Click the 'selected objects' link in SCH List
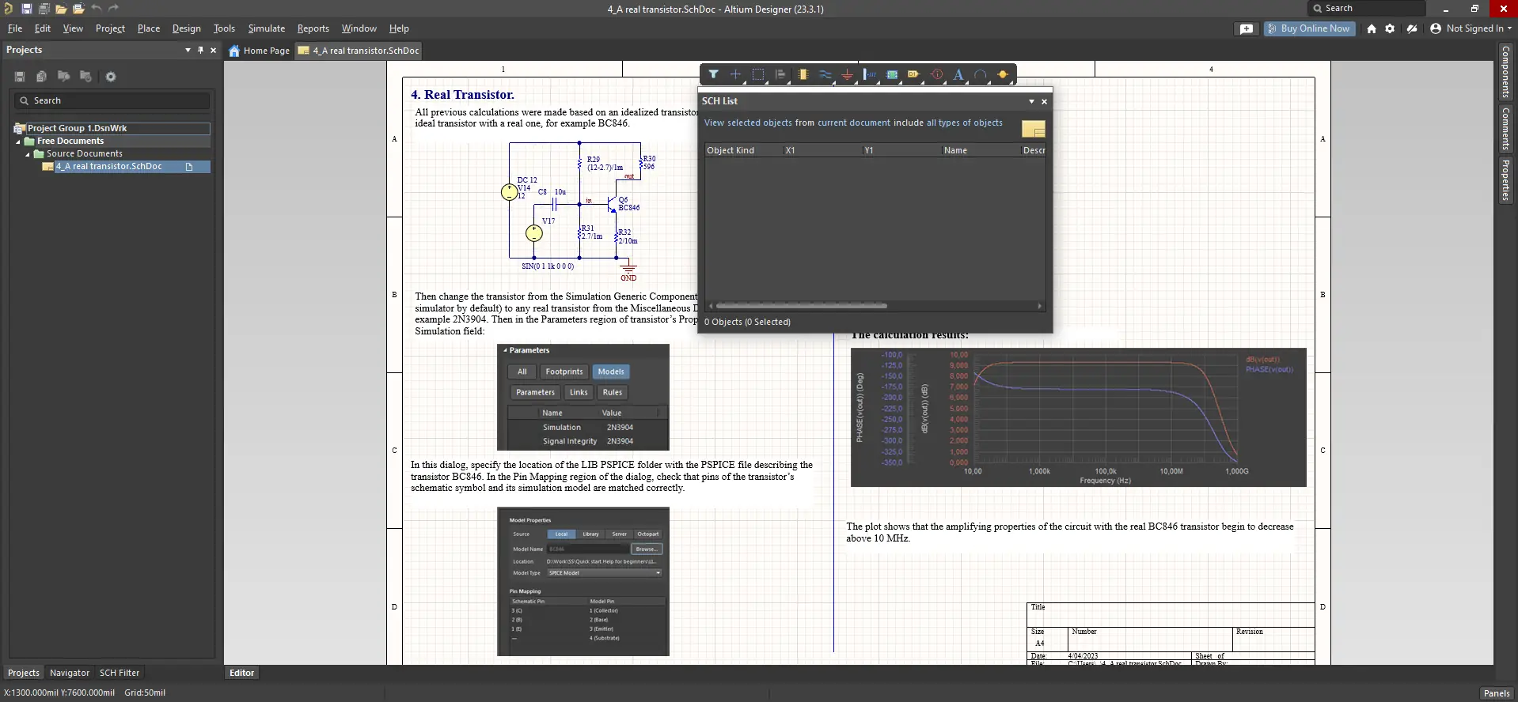This screenshot has height=702, width=1518. click(x=760, y=123)
